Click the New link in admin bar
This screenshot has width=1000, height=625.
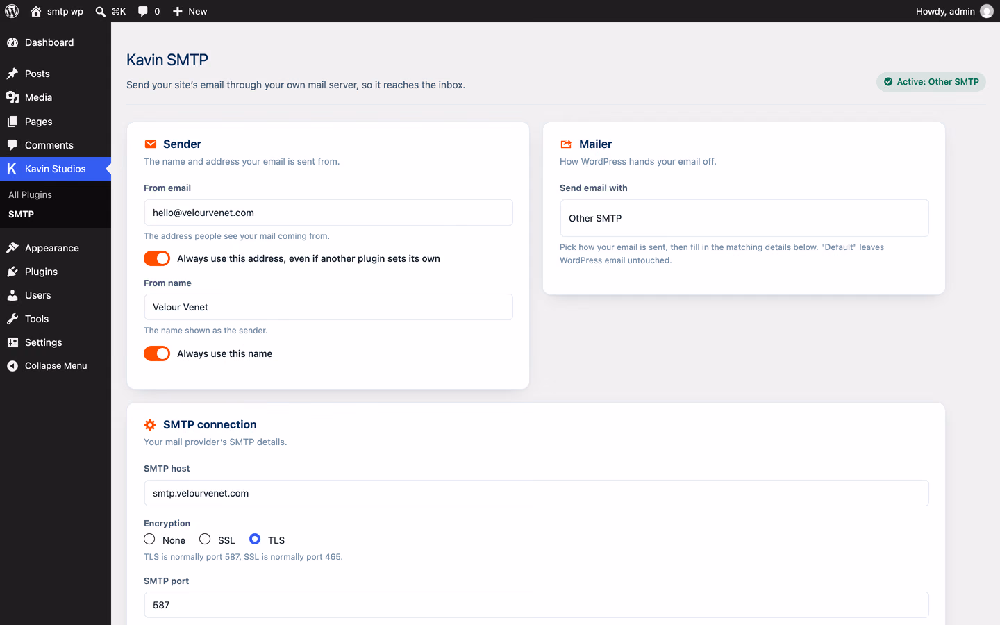[x=198, y=11]
